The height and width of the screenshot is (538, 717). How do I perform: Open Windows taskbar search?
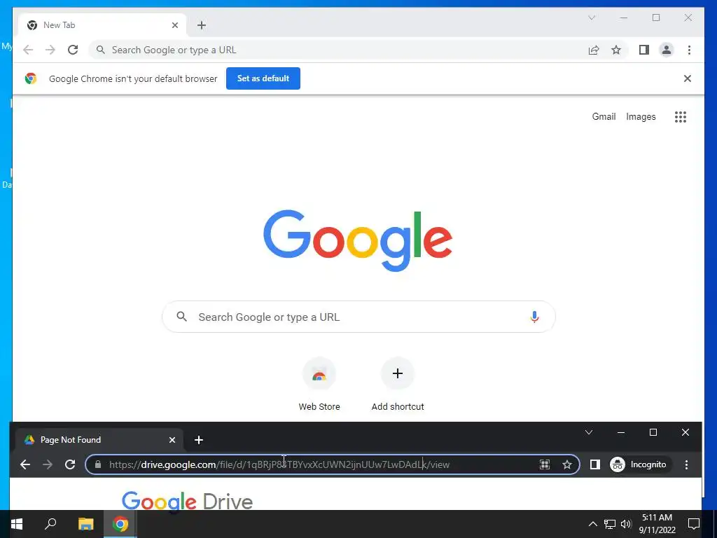pyautogui.click(x=50, y=524)
